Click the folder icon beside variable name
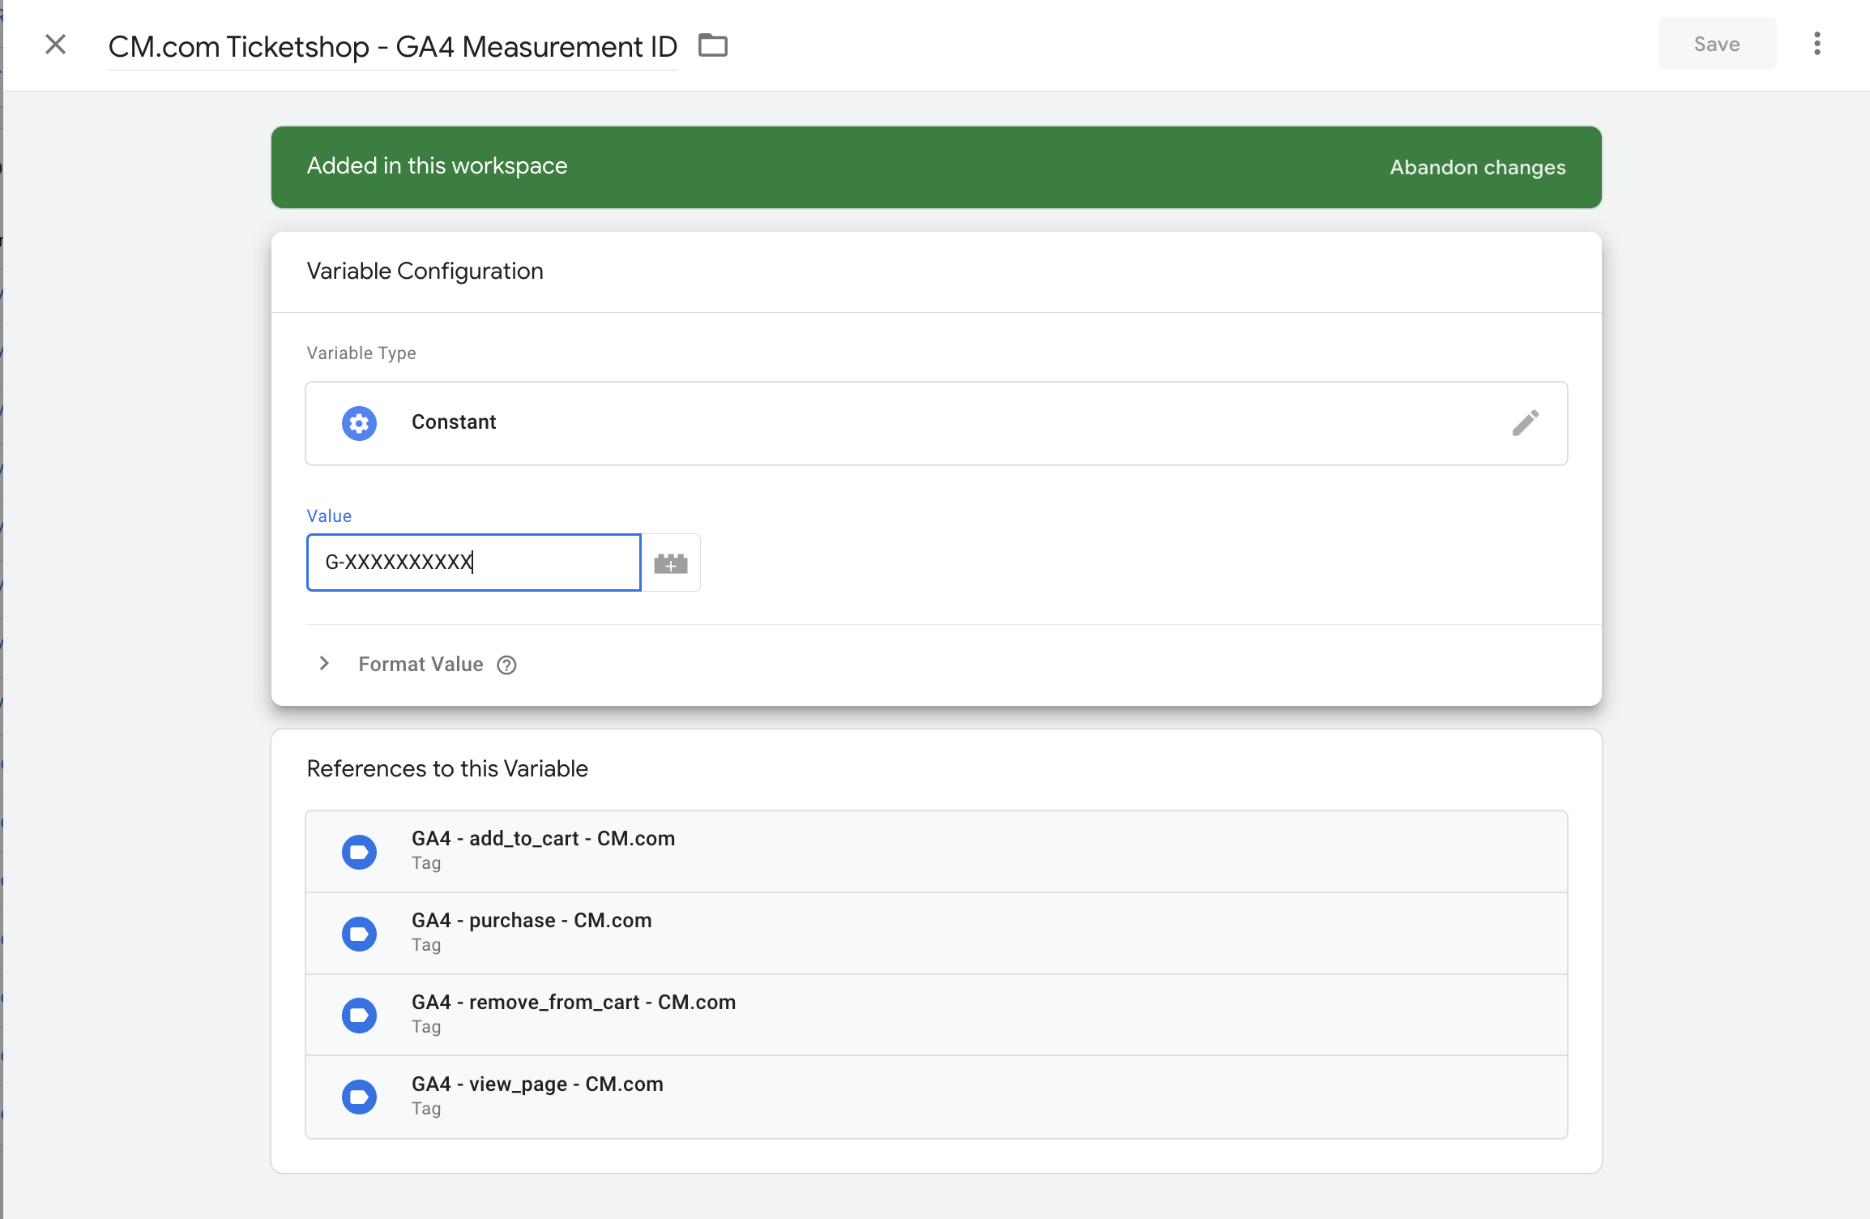This screenshot has height=1219, width=1870. click(713, 45)
